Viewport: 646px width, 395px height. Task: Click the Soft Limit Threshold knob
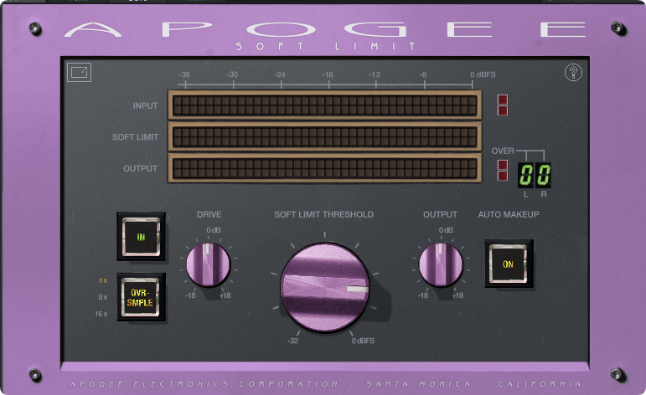(x=324, y=287)
